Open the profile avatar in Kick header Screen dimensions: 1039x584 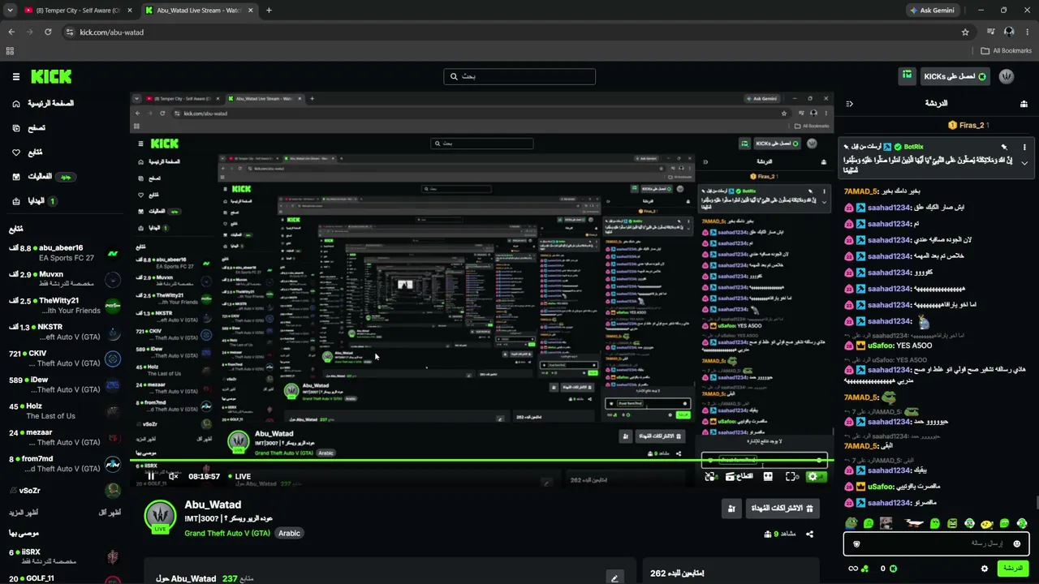1007,76
